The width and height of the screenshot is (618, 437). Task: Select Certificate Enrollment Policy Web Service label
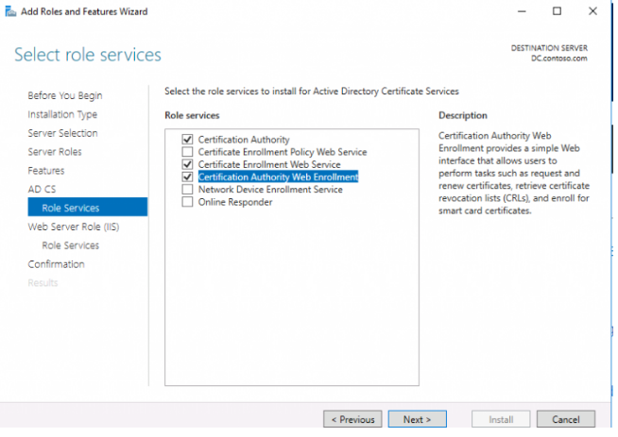click(x=283, y=152)
